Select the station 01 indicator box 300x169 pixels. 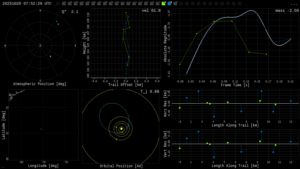pyautogui.click(x=64, y=4)
